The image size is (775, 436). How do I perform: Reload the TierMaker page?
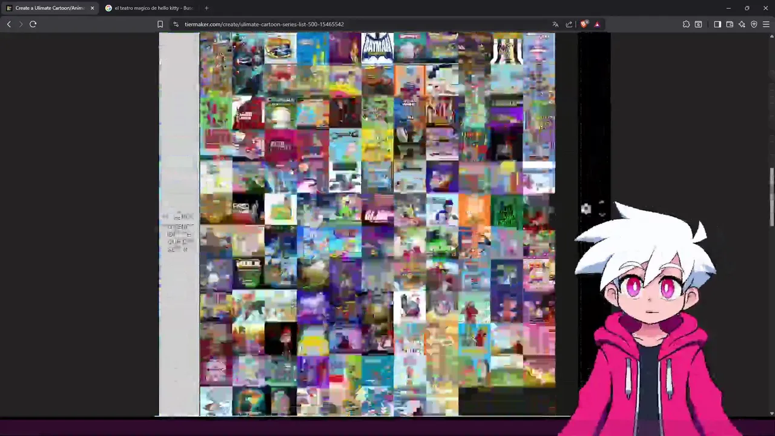tap(33, 24)
